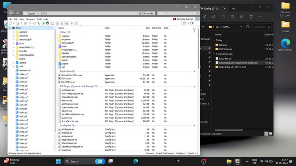Image resolution: width=296 pixels, height=166 pixels.
Task: Open the address bar dropdown in File Explorer
Action: (241, 27)
